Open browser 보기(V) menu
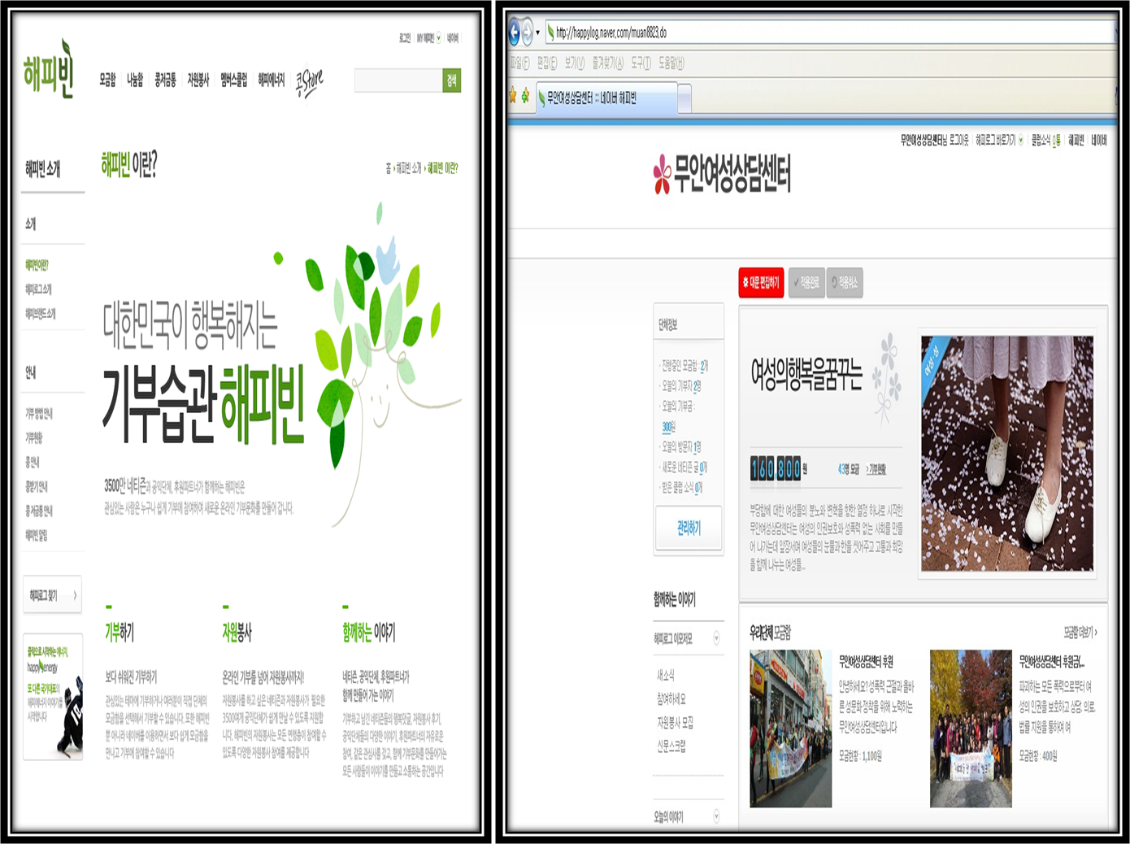The height and width of the screenshot is (844, 1130). tap(575, 63)
